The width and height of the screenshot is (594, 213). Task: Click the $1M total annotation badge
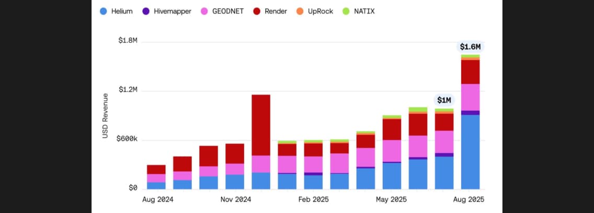click(444, 100)
